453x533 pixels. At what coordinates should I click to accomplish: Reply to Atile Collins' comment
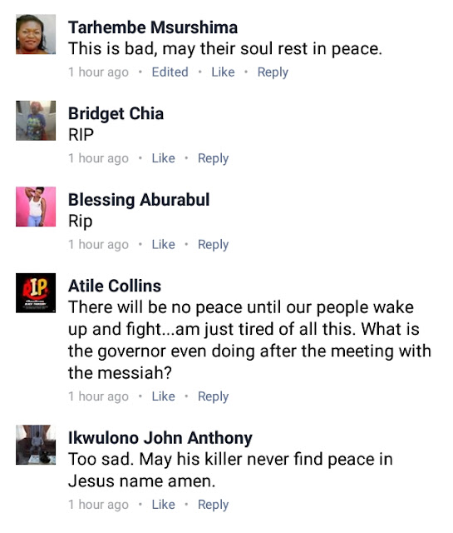tap(213, 396)
